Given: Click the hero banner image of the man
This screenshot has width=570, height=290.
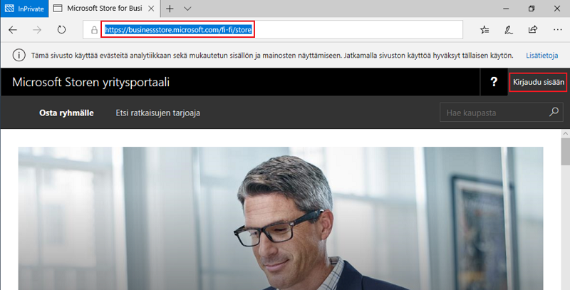Looking at the screenshot, I should point(281,218).
